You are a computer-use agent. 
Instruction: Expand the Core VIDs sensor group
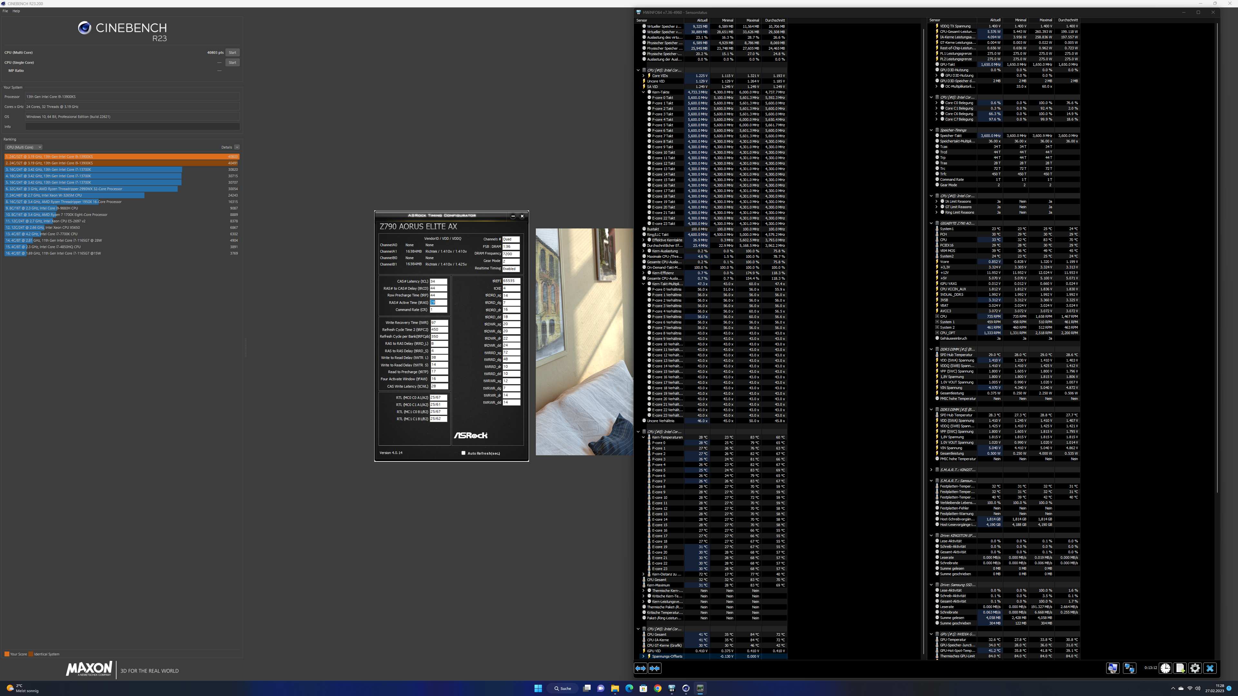point(644,75)
